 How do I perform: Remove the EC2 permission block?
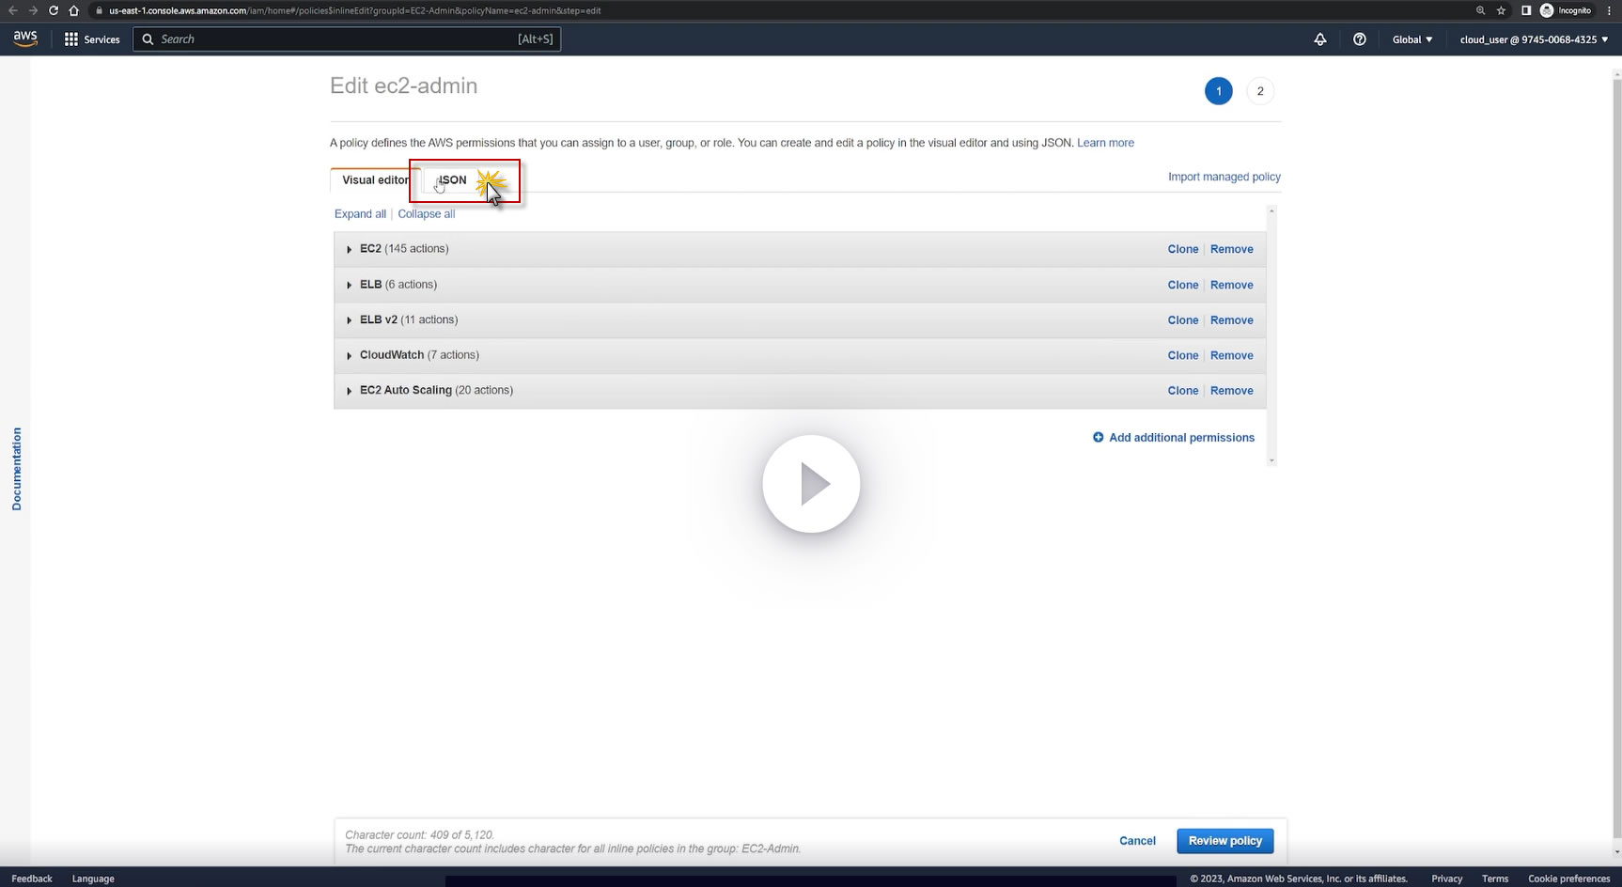pyautogui.click(x=1232, y=249)
